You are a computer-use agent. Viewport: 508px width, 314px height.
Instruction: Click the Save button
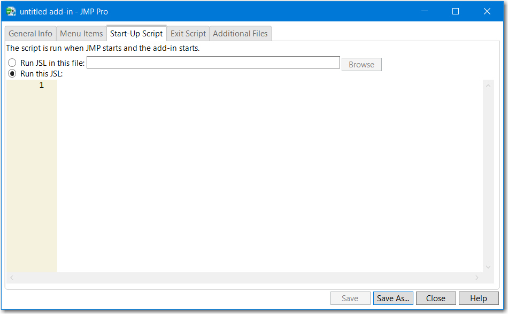pos(350,298)
